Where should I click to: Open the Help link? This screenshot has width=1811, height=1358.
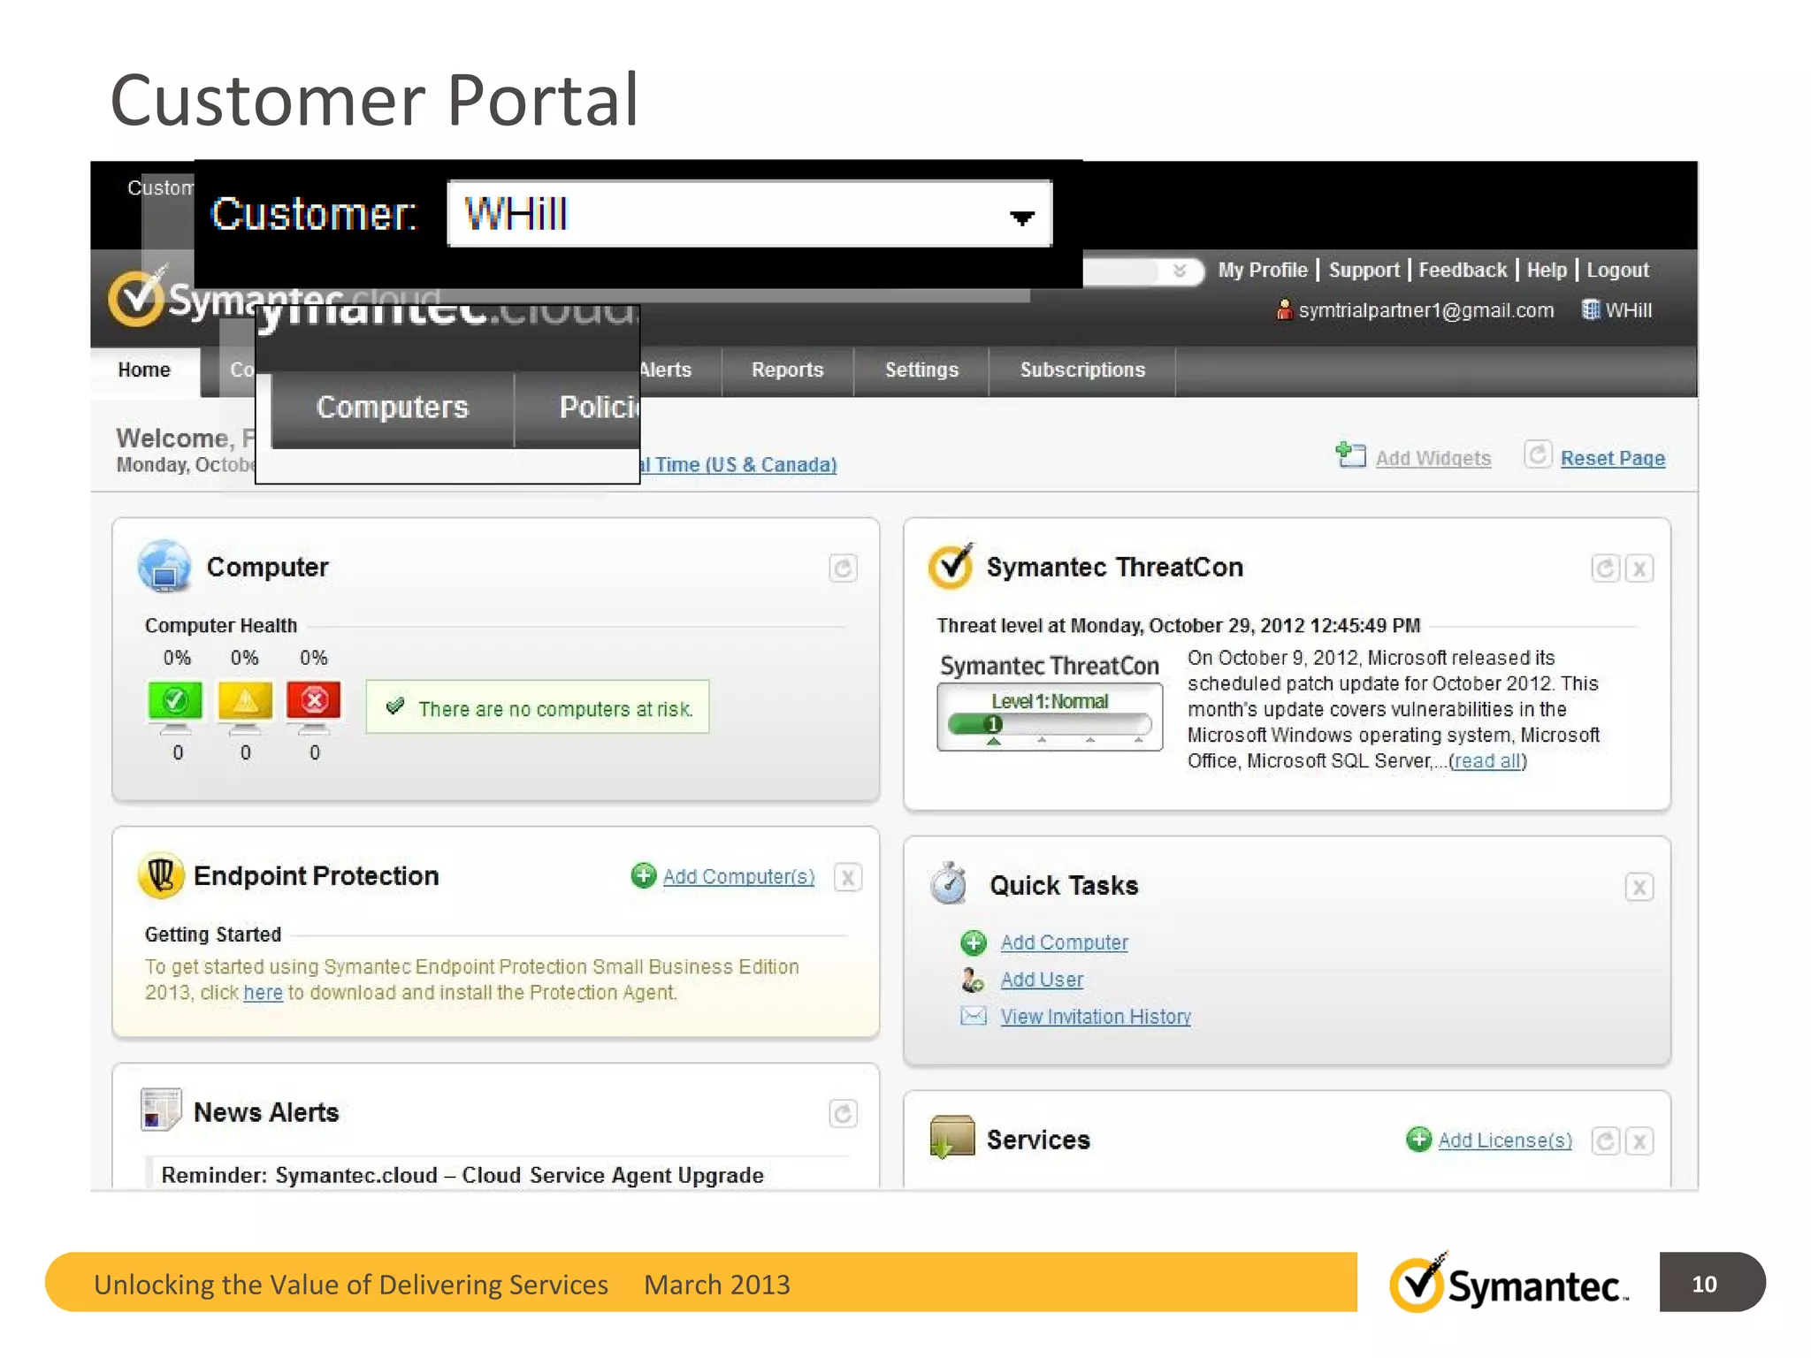(x=1547, y=271)
